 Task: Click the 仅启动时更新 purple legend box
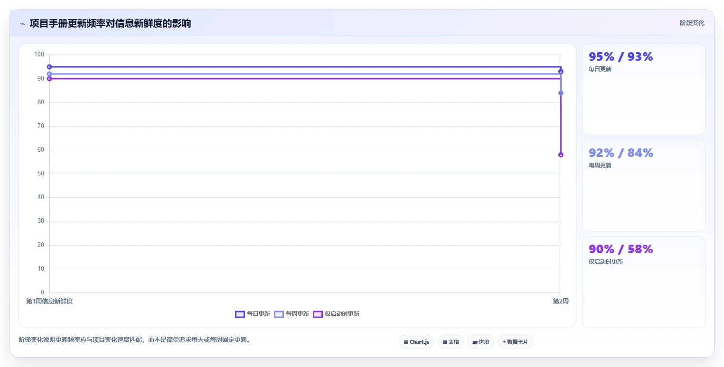[x=318, y=314]
